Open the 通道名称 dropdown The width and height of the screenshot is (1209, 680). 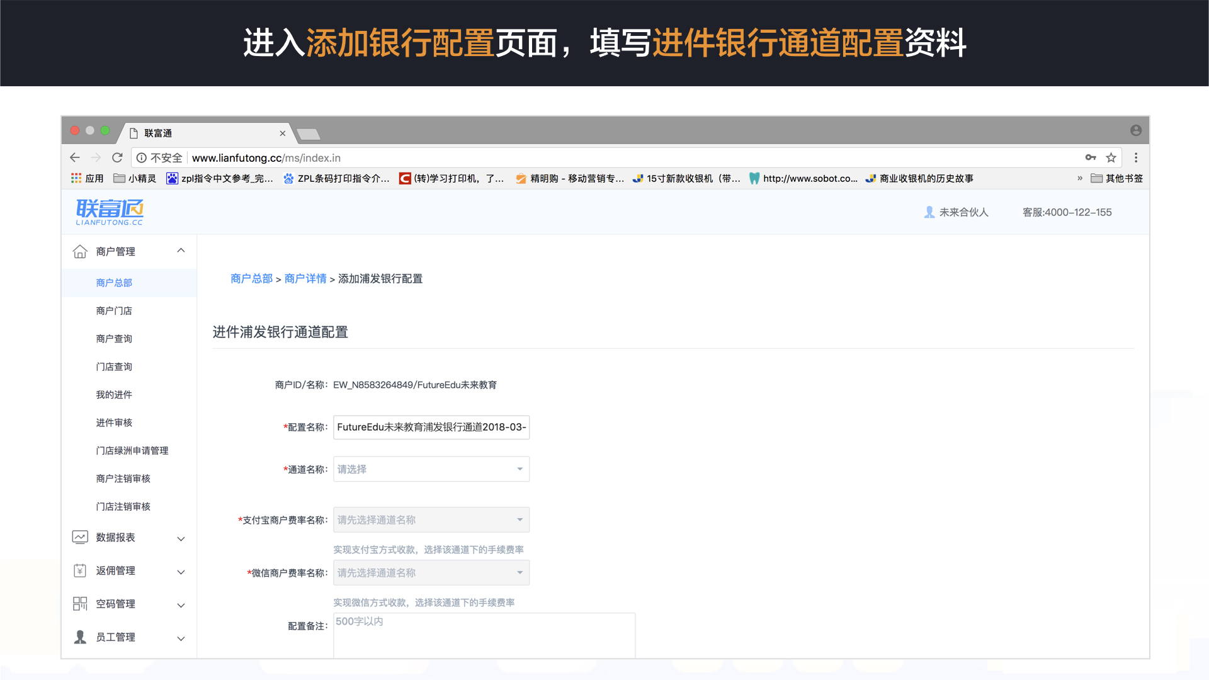431,469
